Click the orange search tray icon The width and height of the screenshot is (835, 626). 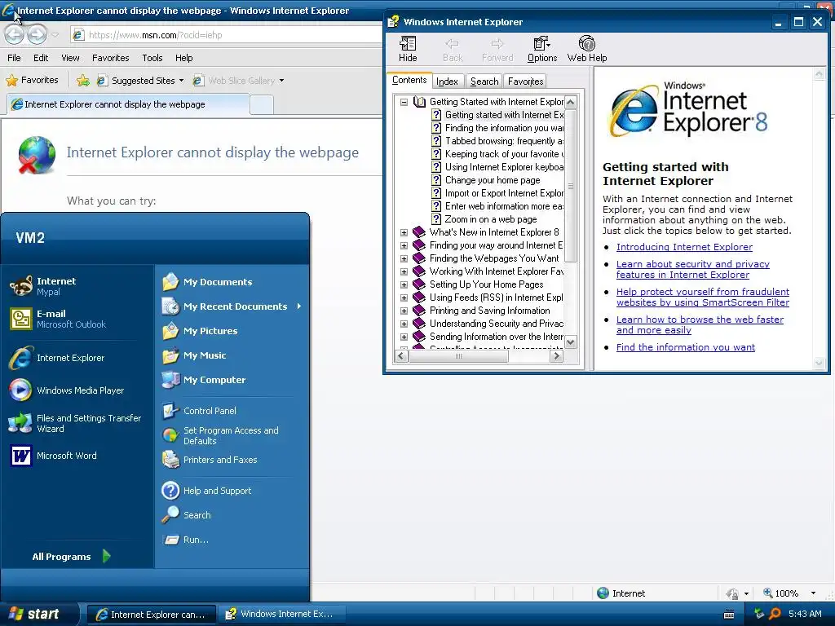point(775,614)
